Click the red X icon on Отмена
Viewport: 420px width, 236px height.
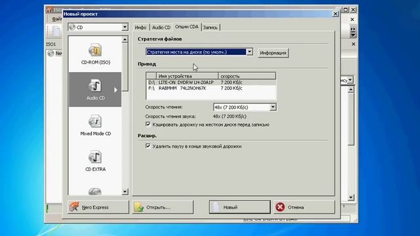coord(280,207)
